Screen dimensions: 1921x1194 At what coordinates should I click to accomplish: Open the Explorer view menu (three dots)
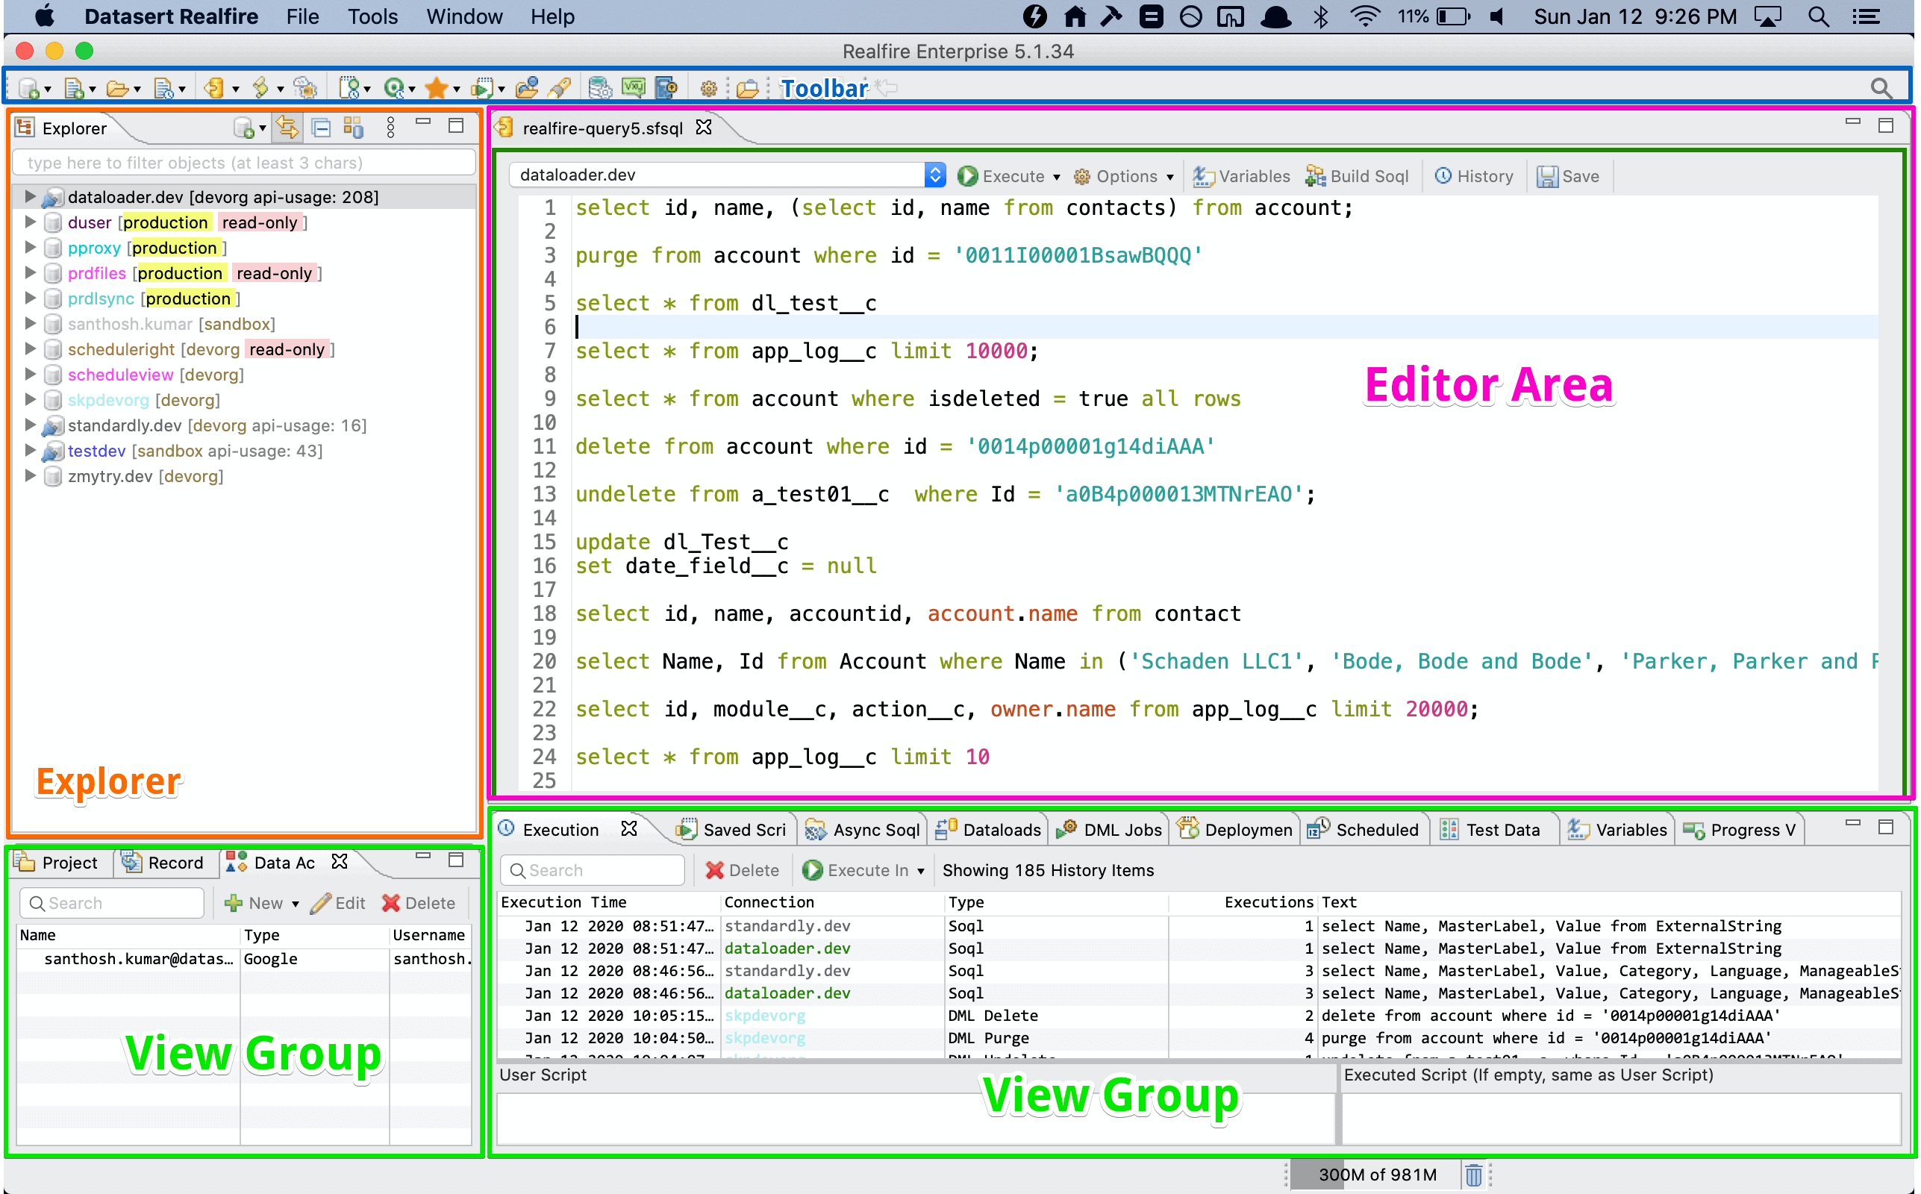tap(390, 127)
